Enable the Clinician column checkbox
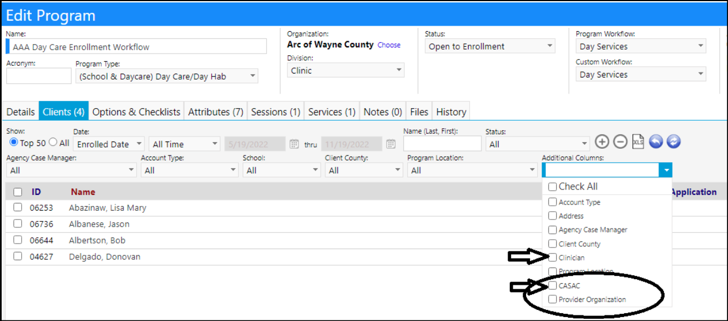728x321 pixels. click(x=552, y=257)
